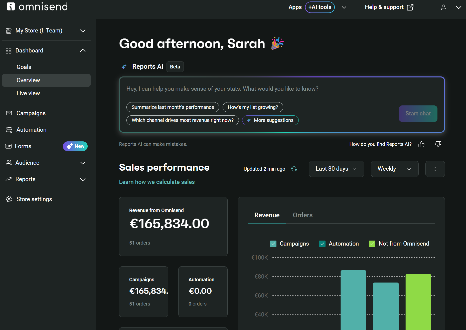Click the Beta label beside Reports AI
Screen dimensions: 466x330
tap(175, 67)
